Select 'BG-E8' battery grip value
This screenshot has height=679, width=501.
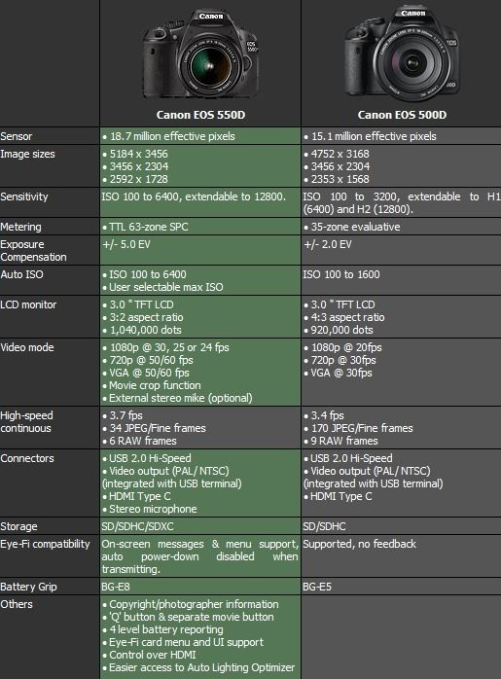tap(116, 587)
